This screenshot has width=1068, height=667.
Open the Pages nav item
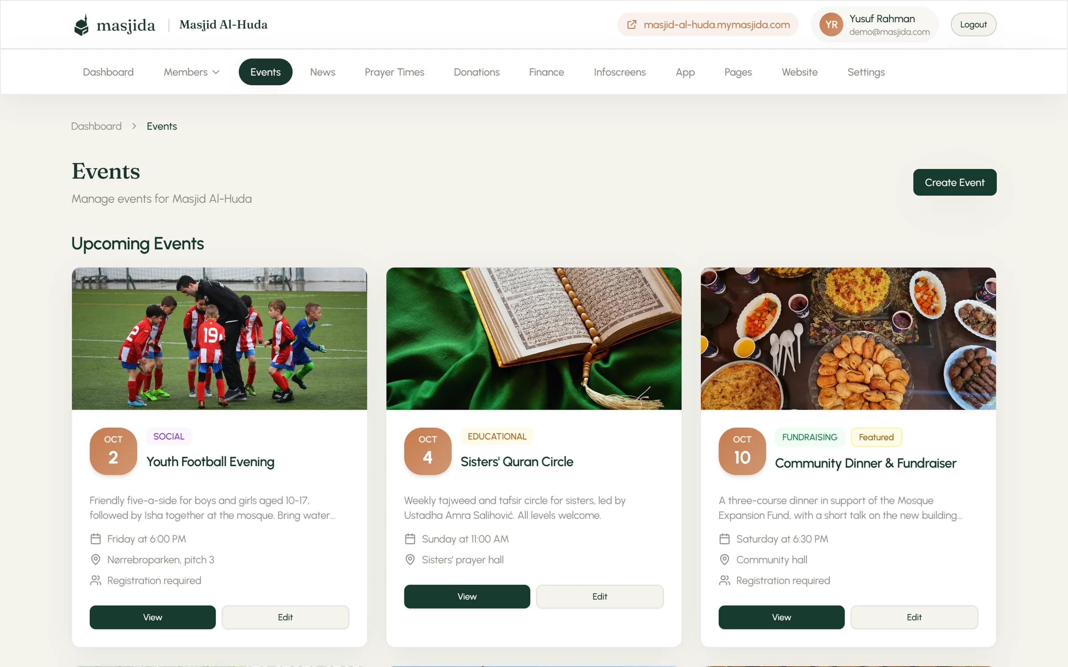pyautogui.click(x=738, y=72)
